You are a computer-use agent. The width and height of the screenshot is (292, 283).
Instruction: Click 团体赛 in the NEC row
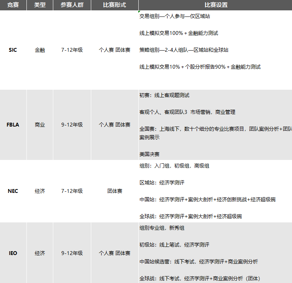pyautogui.click(x=115, y=191)
